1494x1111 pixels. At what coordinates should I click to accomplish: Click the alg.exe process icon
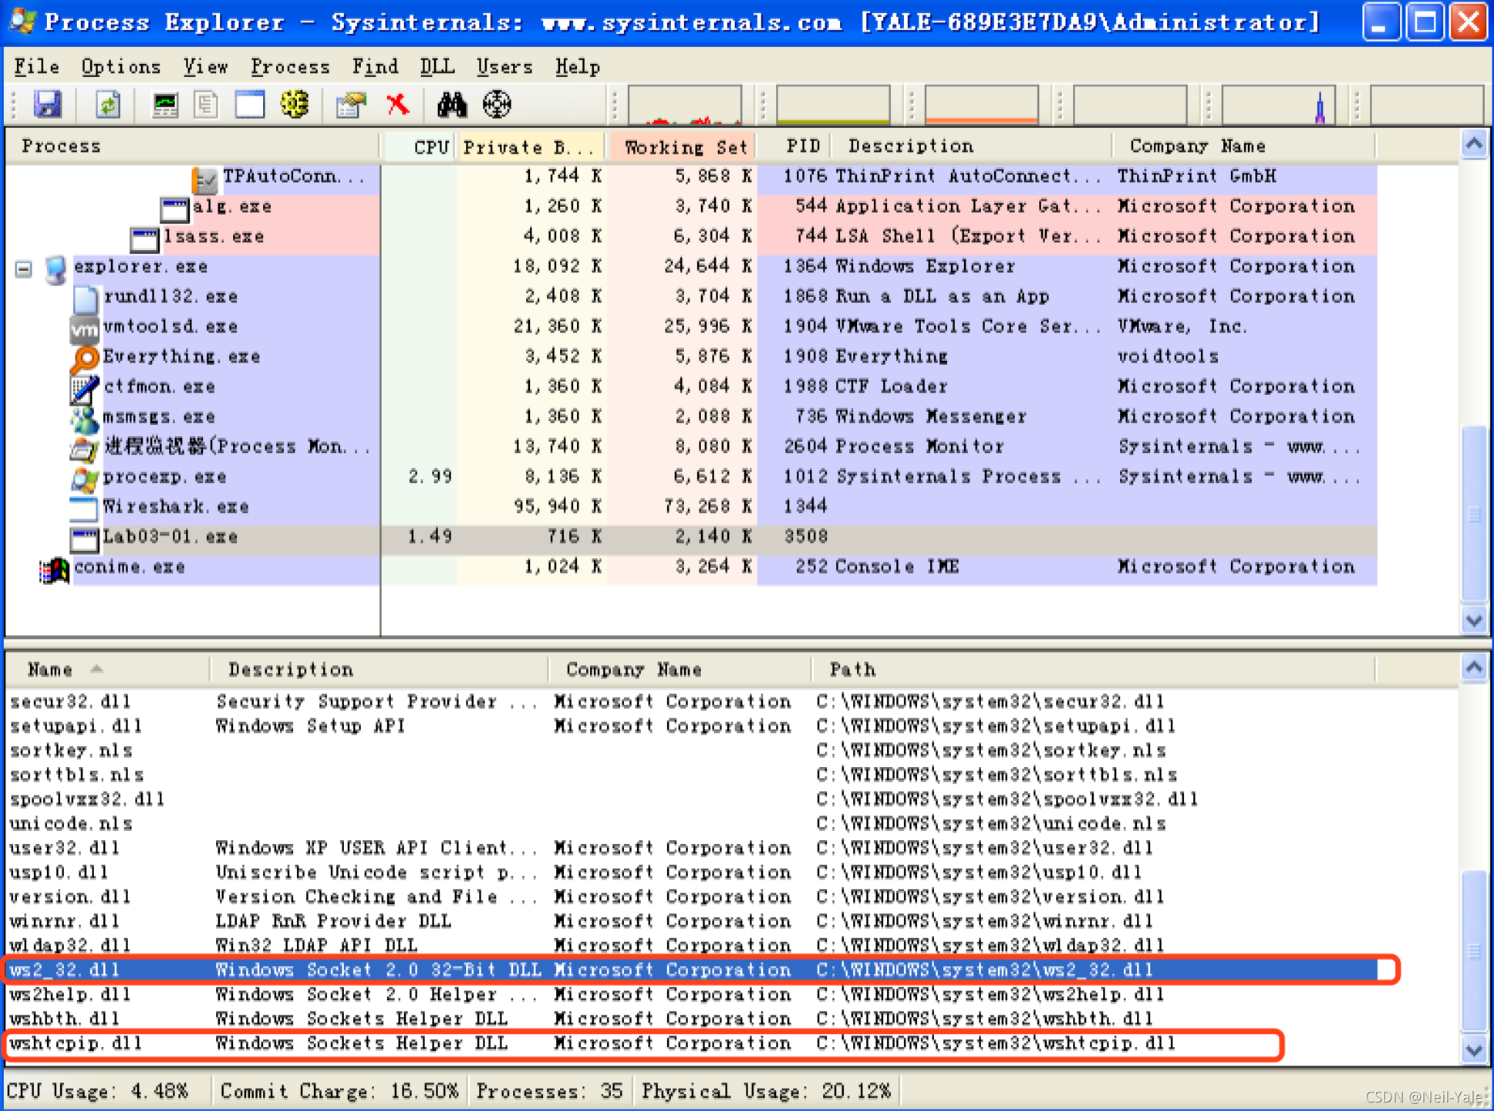(175, 208)
